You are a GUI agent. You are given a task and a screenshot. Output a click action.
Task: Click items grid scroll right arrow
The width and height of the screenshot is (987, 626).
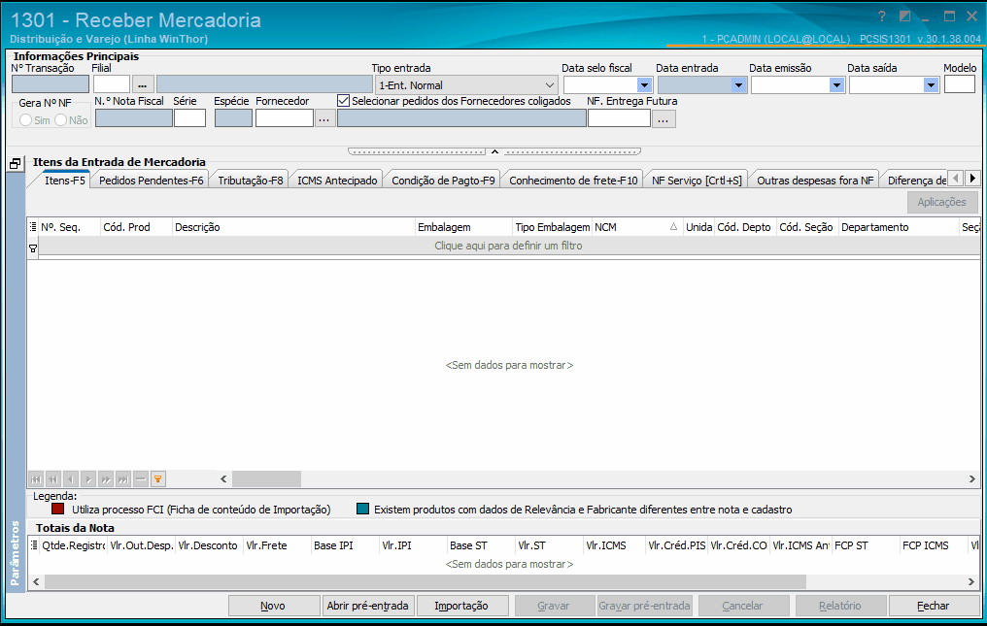pos(971,478)
